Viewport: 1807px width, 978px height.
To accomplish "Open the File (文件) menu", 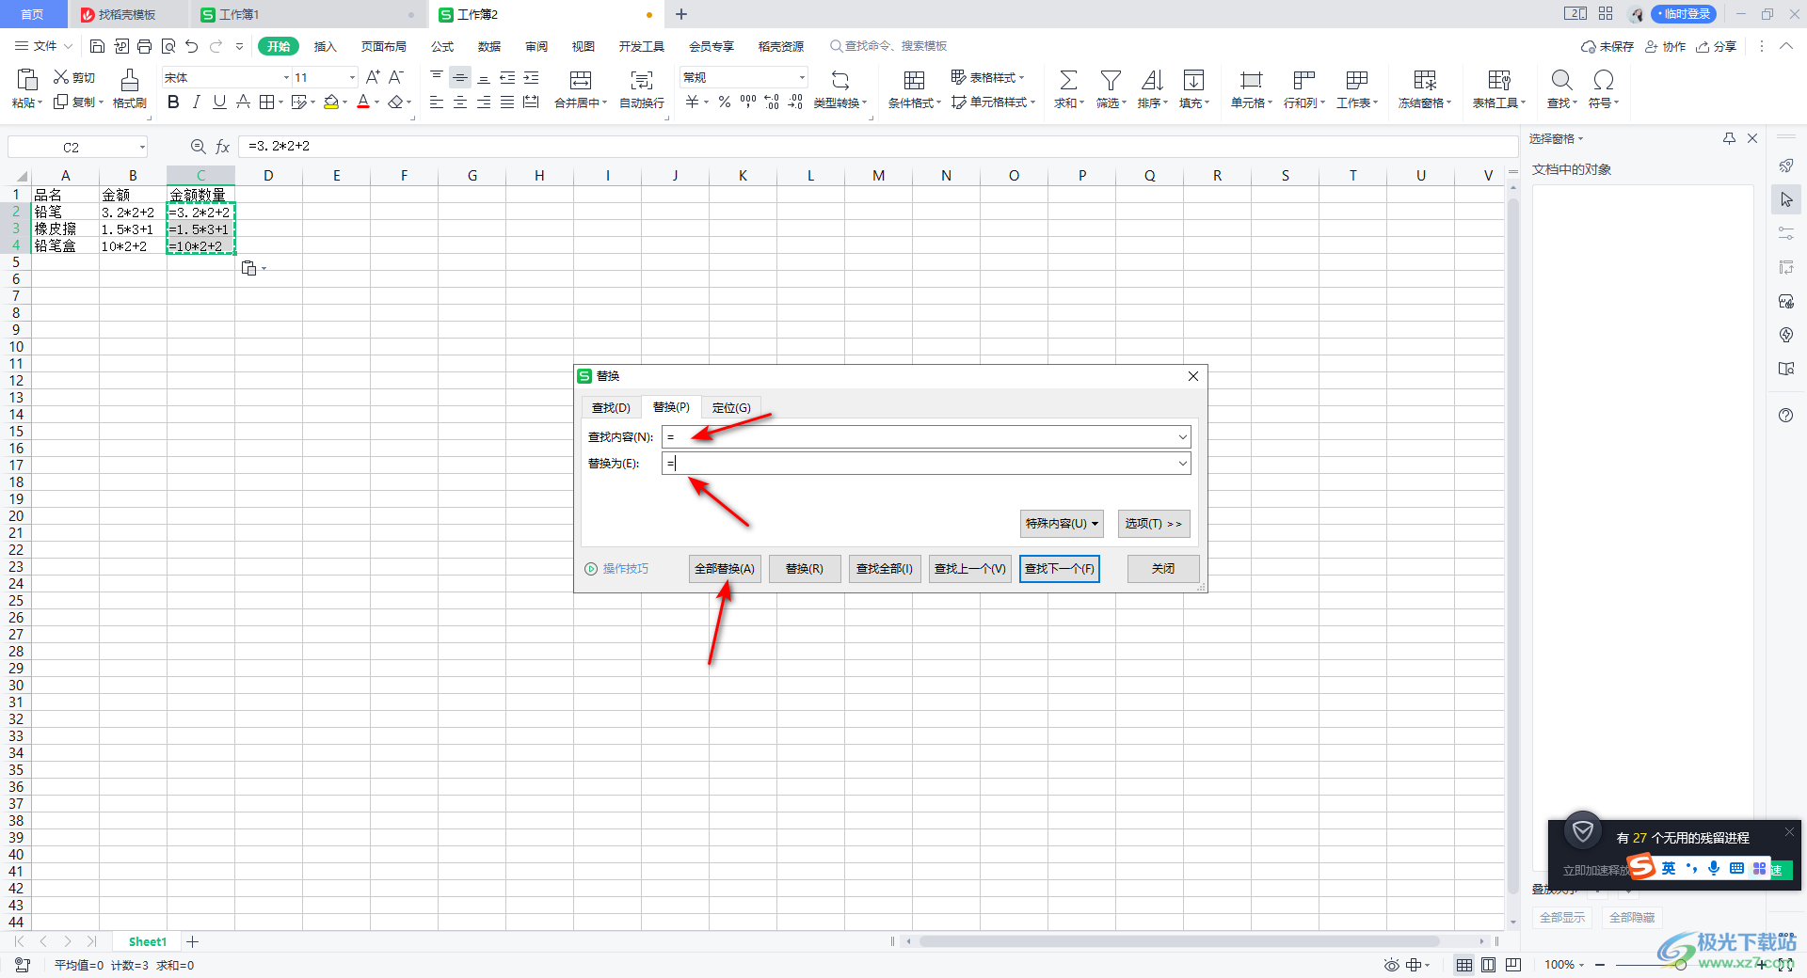I will pyautogui.click(x=44, y=46).
